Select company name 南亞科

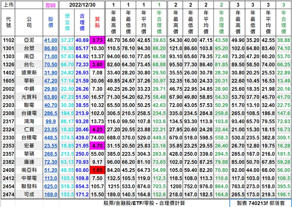(x=29, y=170)
